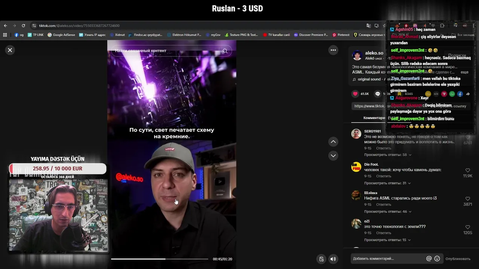Toggle auto-scroll / mini player icon

(x=321, y=259)
